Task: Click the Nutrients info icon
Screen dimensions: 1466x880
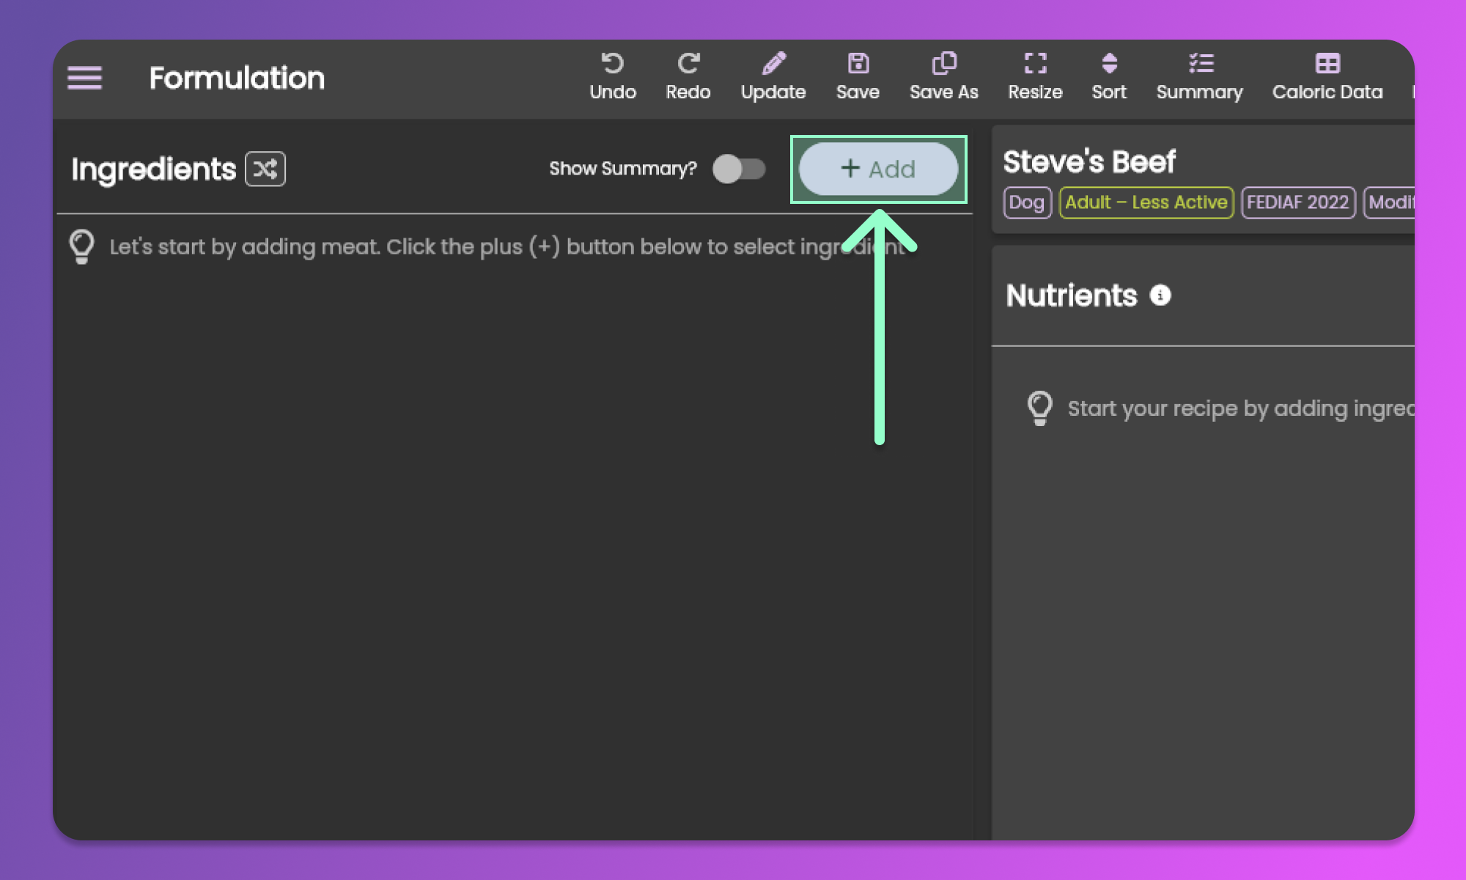Action: [1160, 296]
